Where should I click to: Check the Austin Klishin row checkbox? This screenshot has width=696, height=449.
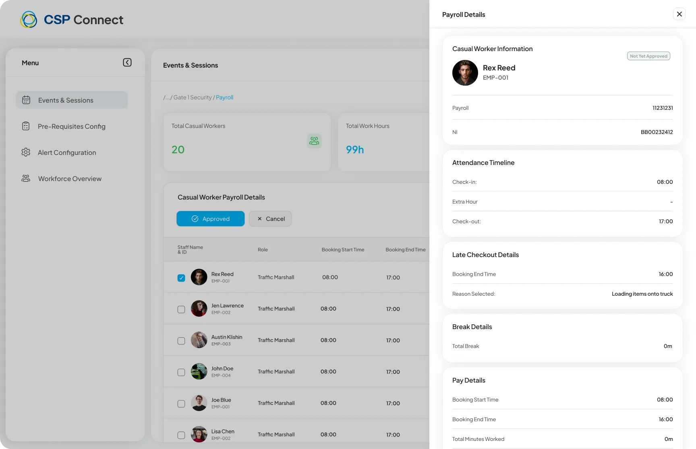(x=181, y=341)
